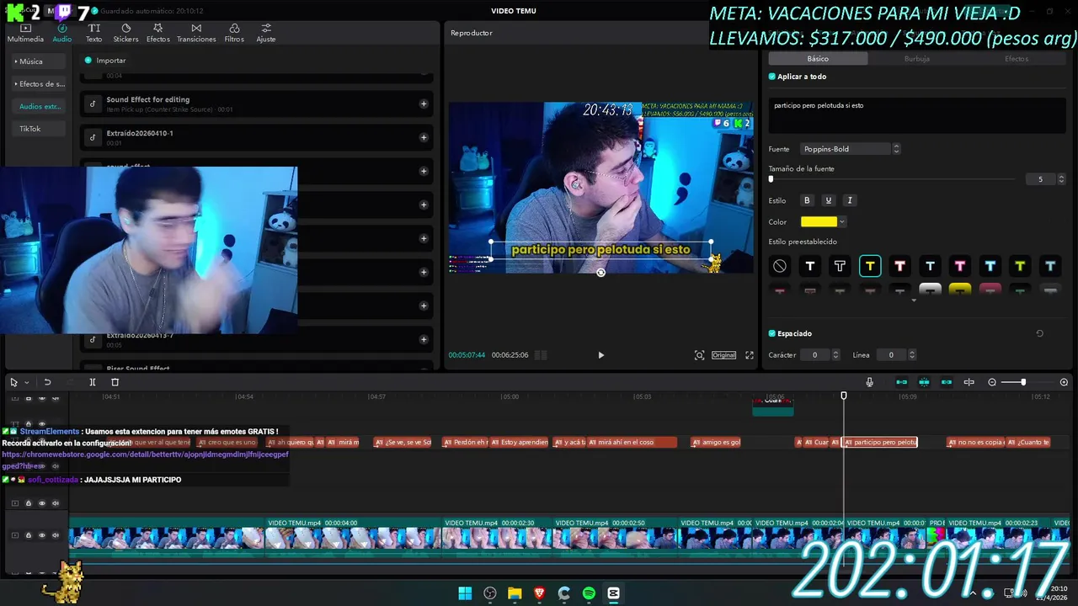
Task: Open the Filtros panel
Action: pyautogui.click(x=234, y=33)
